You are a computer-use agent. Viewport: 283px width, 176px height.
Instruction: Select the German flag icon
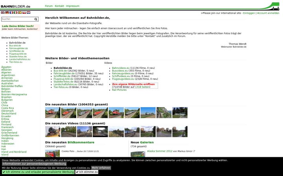point(7,13)
